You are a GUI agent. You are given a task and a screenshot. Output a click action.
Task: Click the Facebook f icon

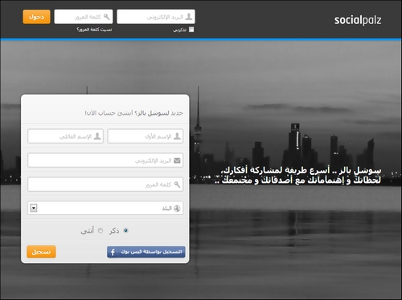pos(113,252)
